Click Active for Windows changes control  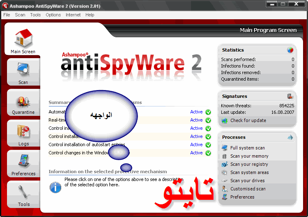point(196,153)
